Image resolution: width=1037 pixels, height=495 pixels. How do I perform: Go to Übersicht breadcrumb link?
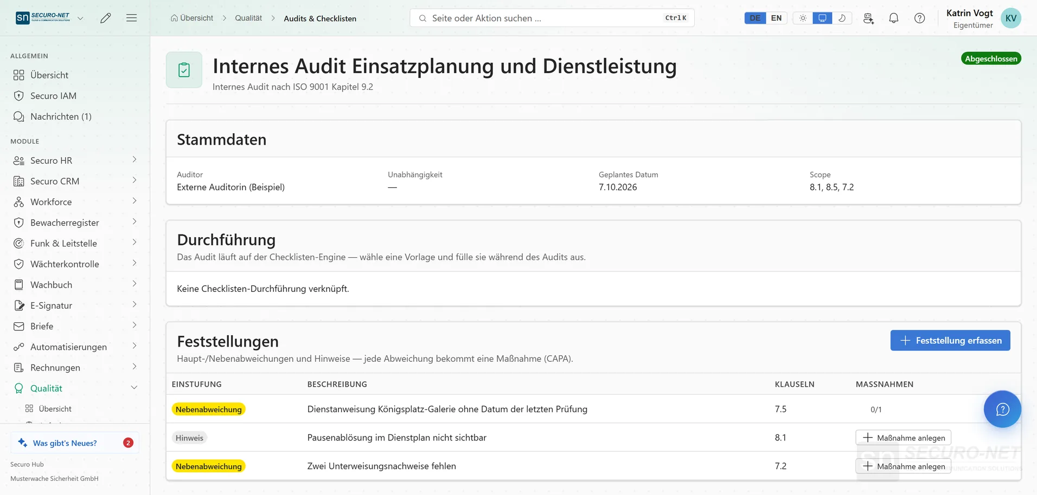pyautogui.click(x=192, y=18)
